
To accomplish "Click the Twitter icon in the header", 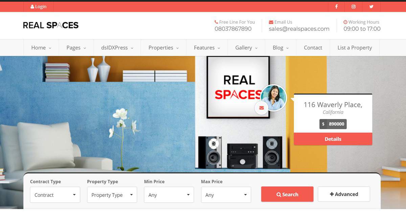I will click(371, 6).
